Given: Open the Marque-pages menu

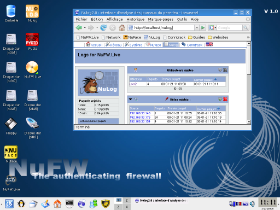Looking at the screenshot, I should pos(160,19).
